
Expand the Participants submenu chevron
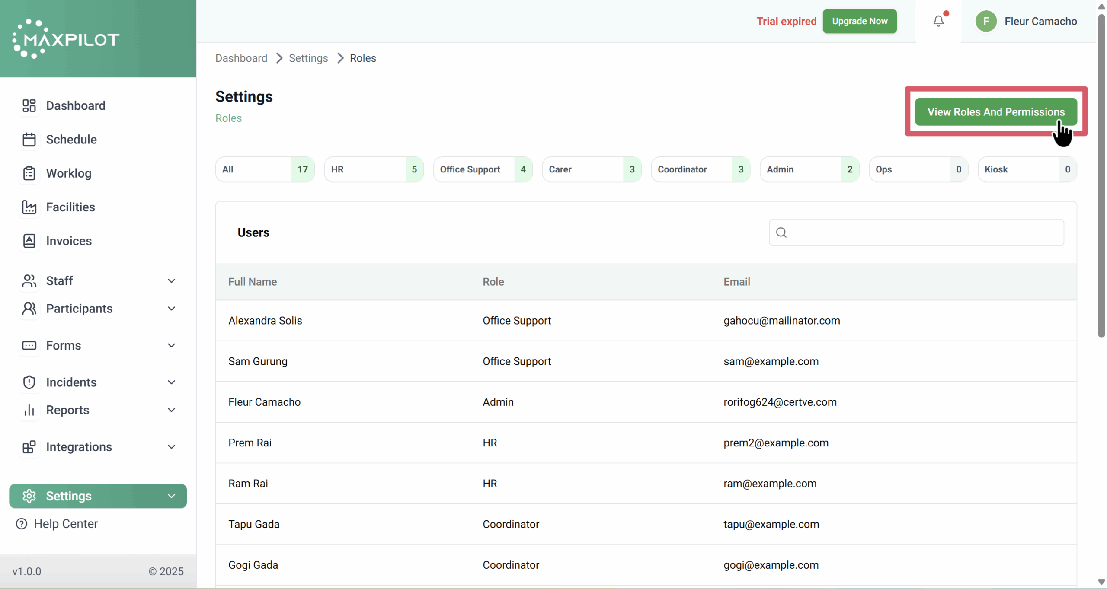click(x=171, y=309)
